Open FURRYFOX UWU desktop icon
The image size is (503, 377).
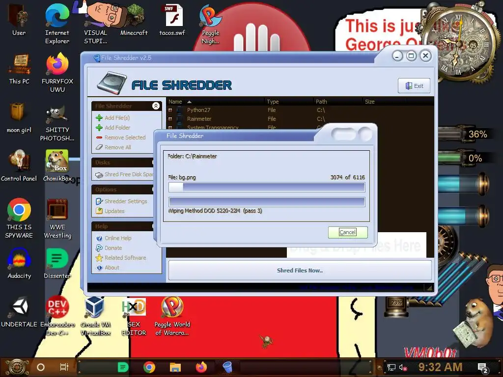(57, 73)
